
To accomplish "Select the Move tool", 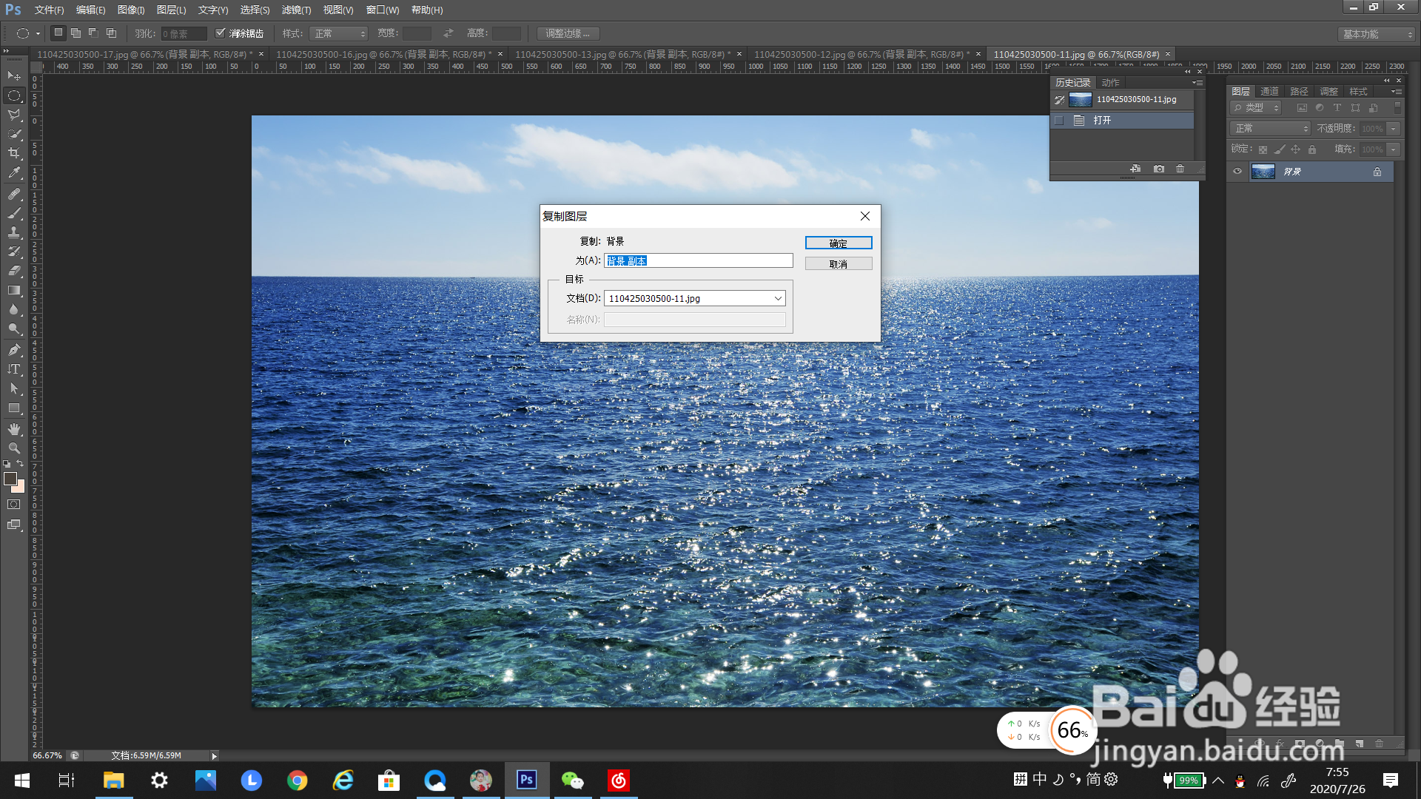I will pos(14,76).
